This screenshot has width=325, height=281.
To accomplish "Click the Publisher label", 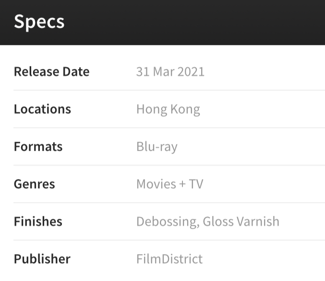I will click(42, 259).
